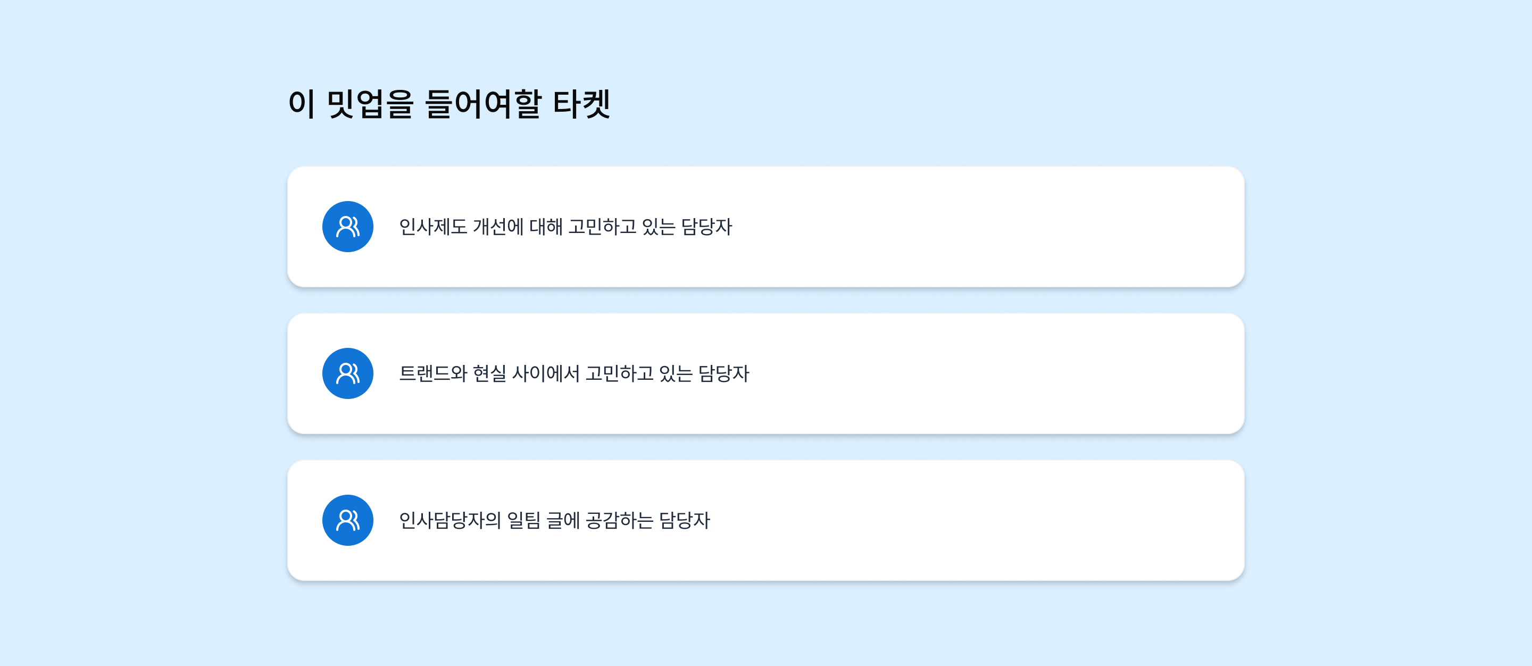
Task: Click the word 들어여할 in the heading
Action: [x=483, y=104]
